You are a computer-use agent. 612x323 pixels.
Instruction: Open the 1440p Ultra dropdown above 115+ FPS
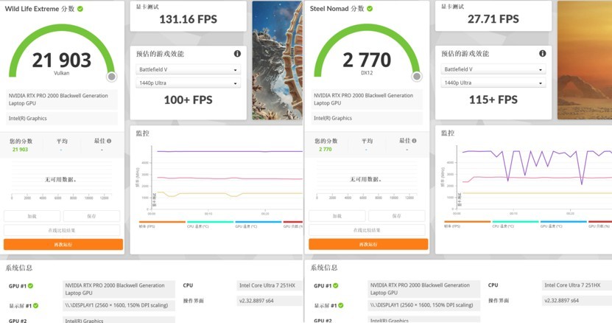coord(493,83)
